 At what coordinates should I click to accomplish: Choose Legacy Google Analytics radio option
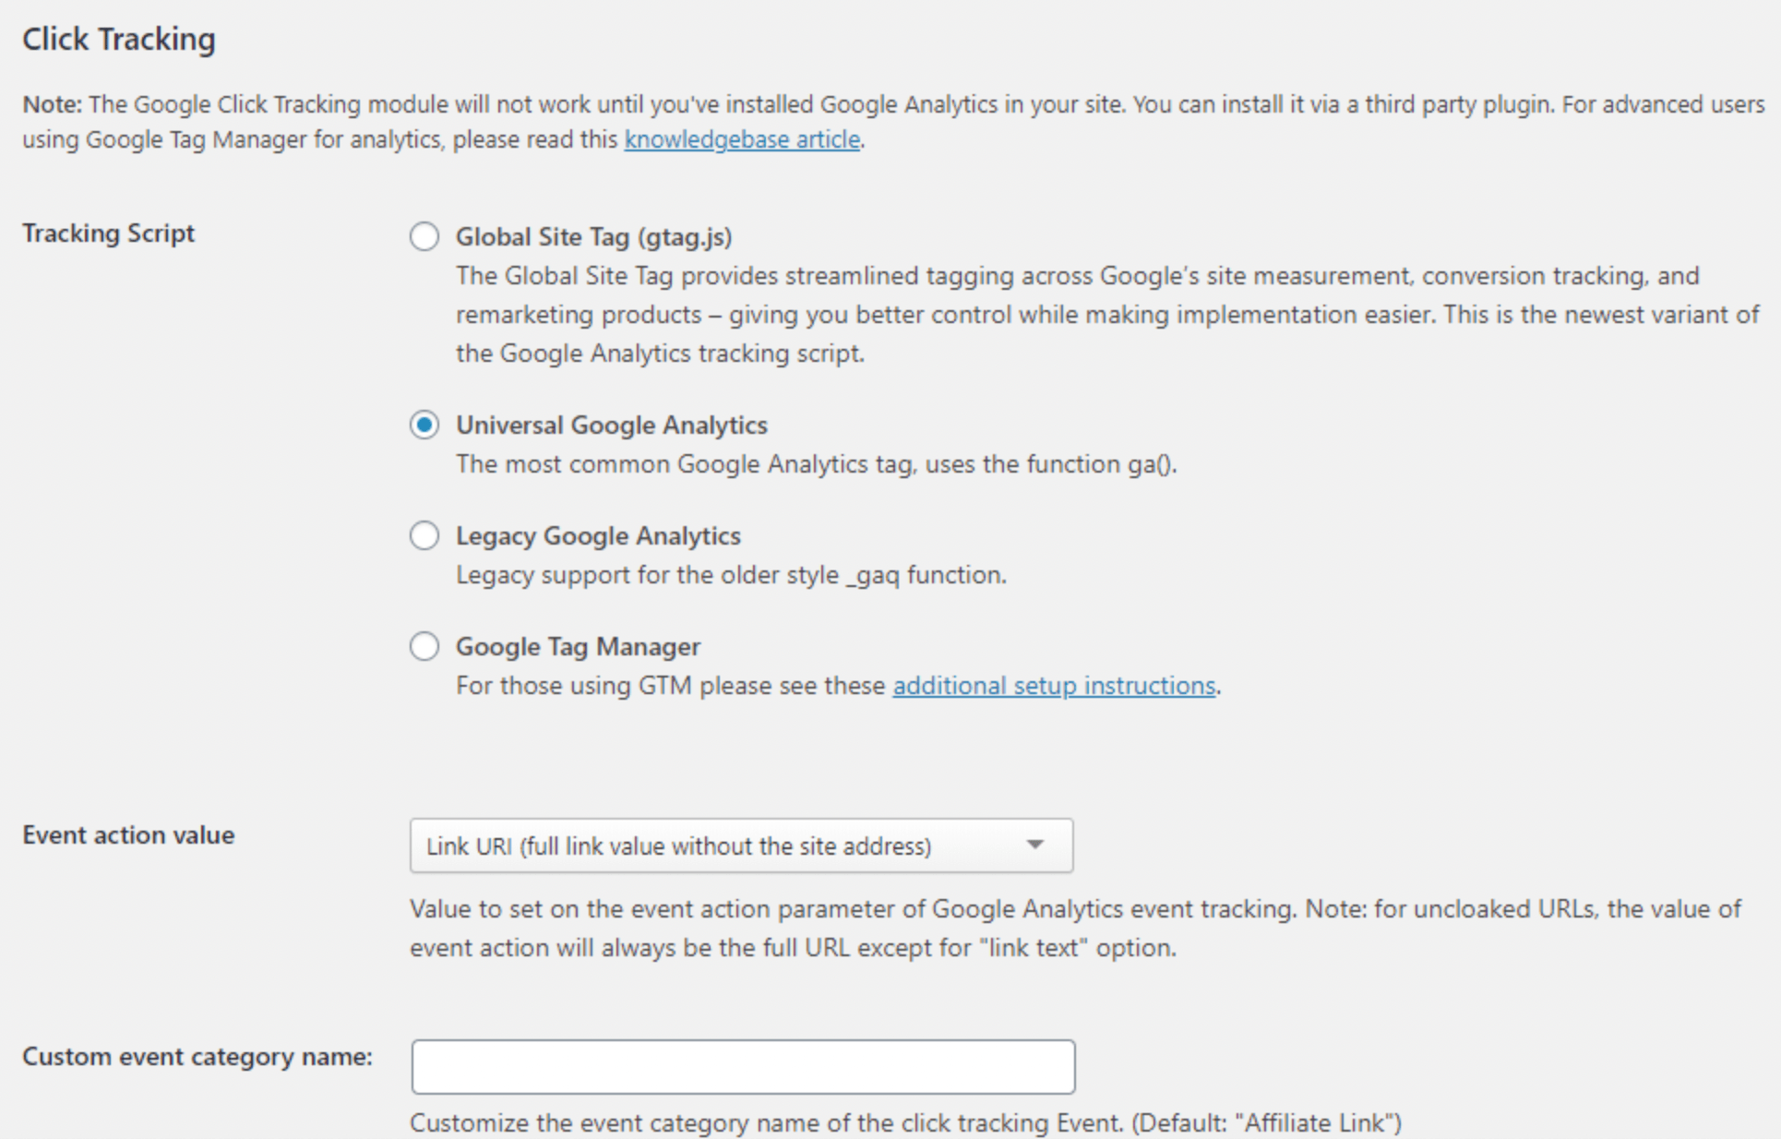(424, 535)
